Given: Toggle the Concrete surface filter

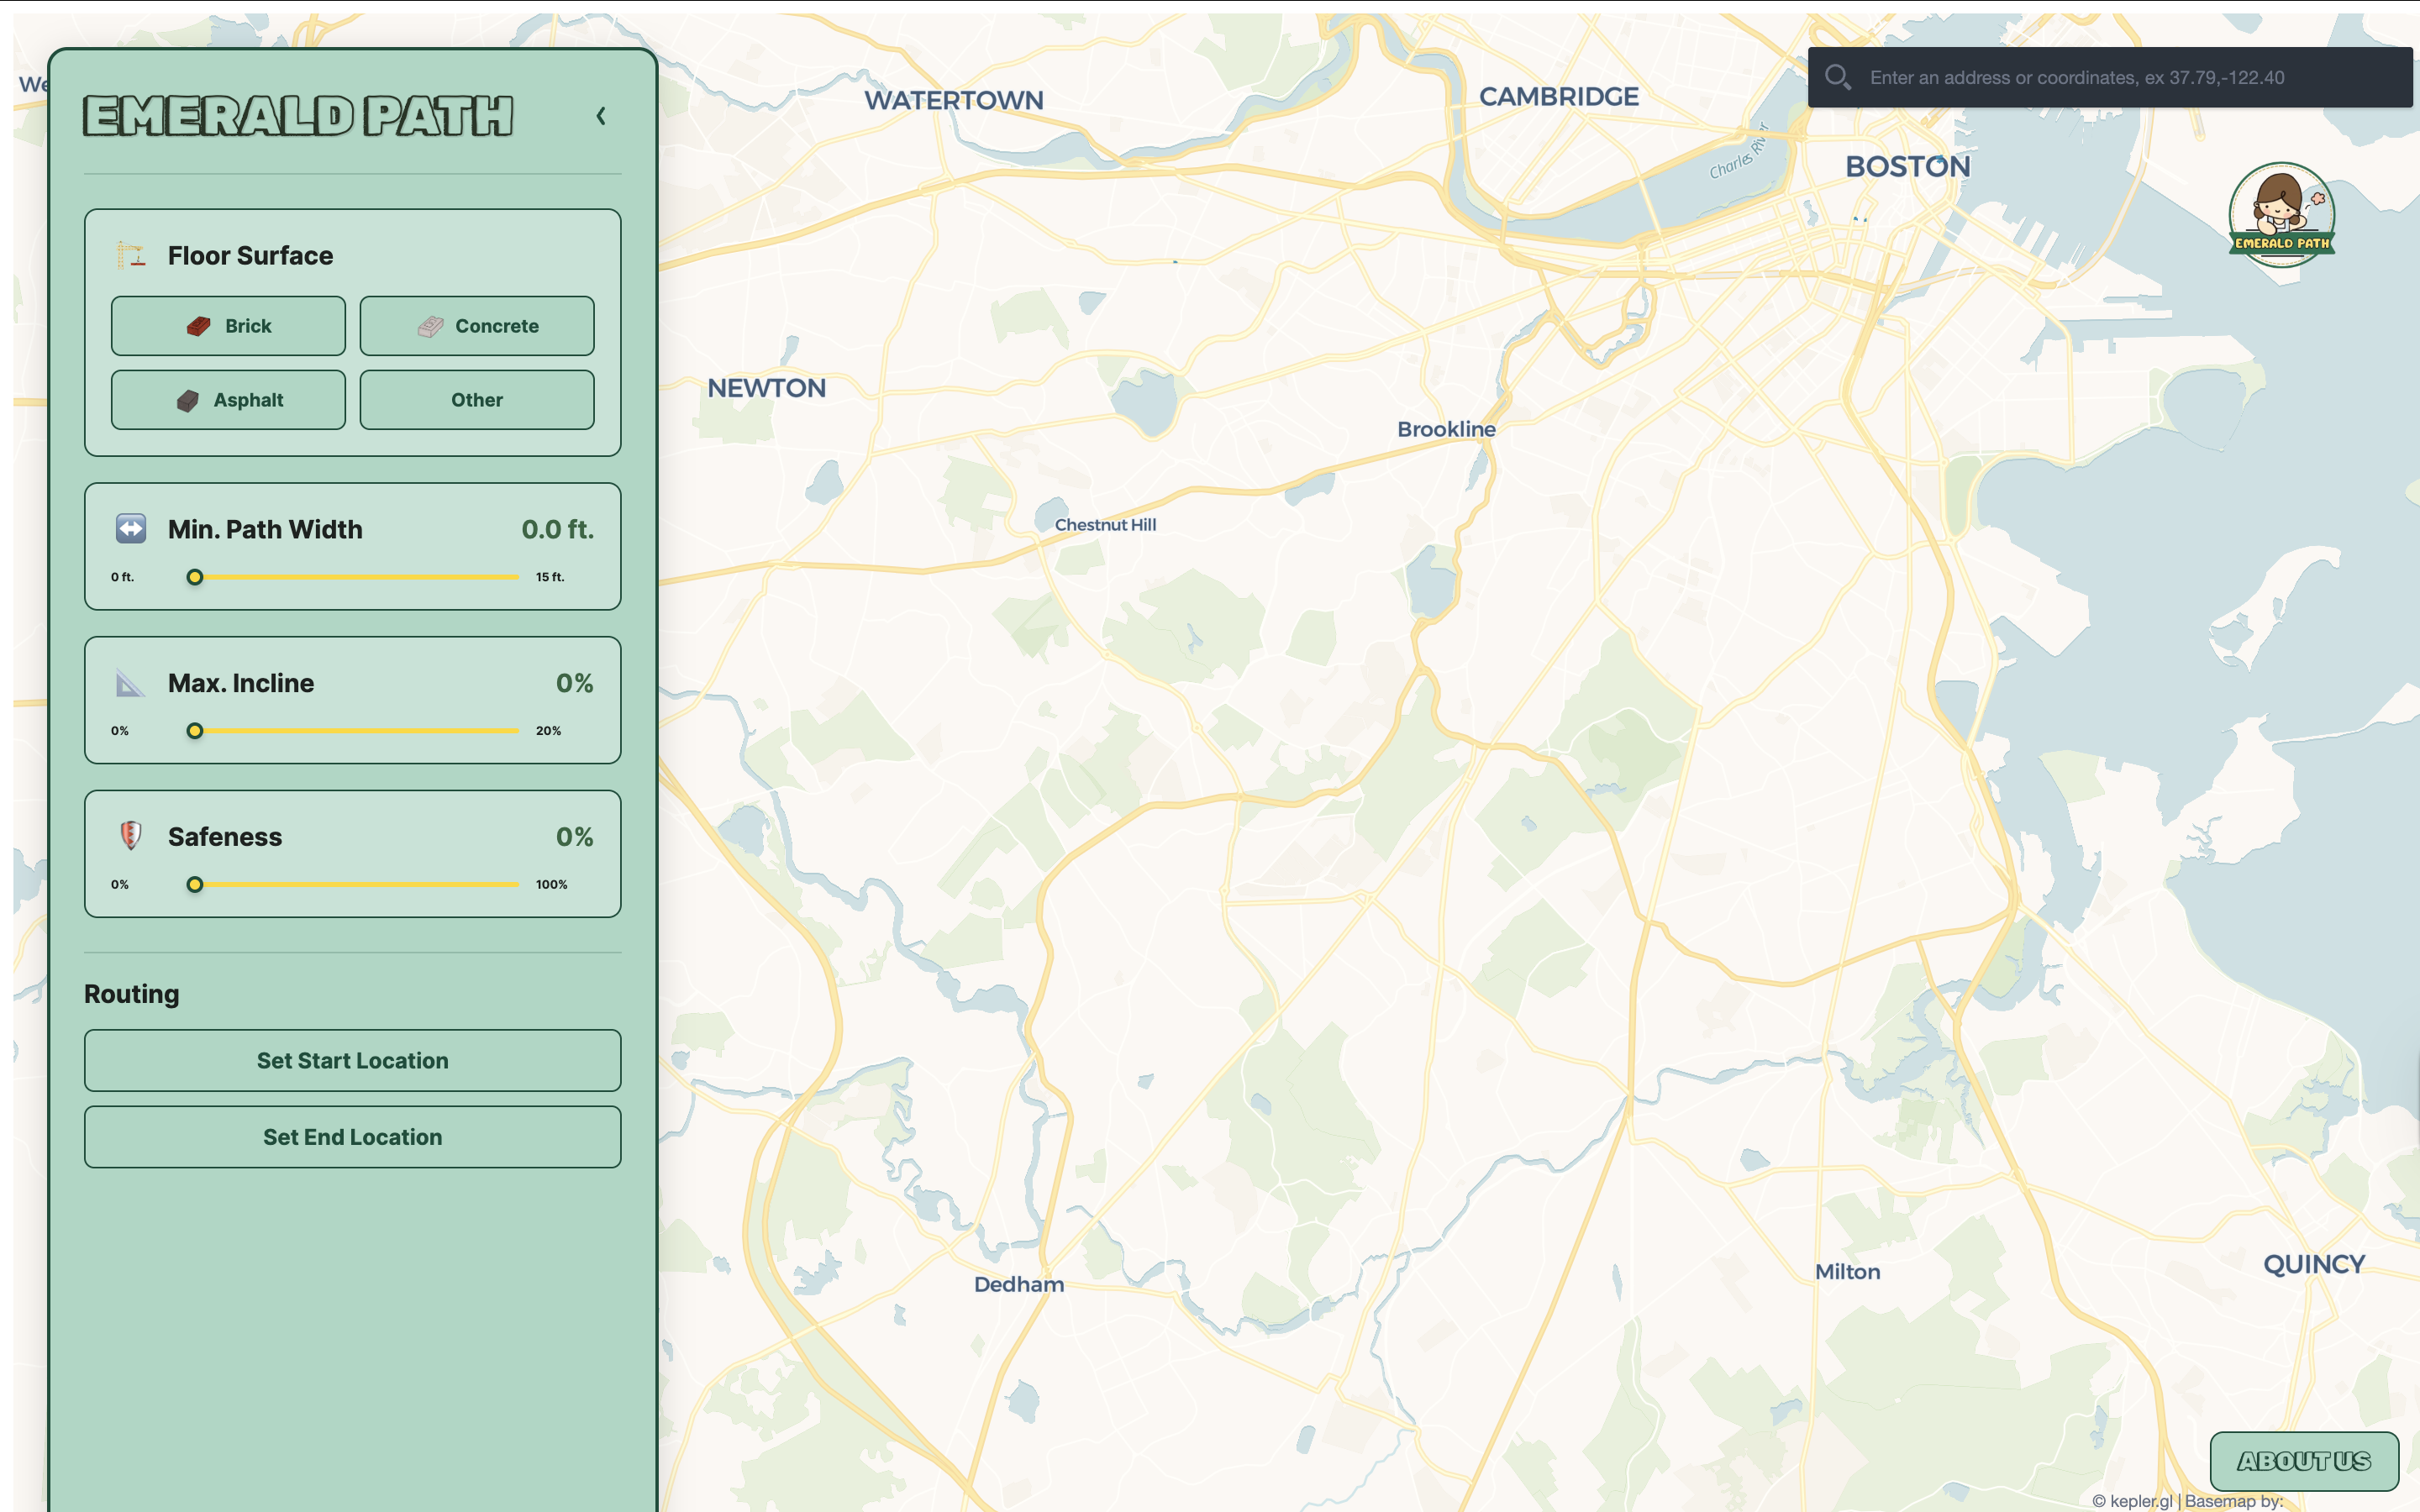Looking at the screenshot, I should coord(477,326).
